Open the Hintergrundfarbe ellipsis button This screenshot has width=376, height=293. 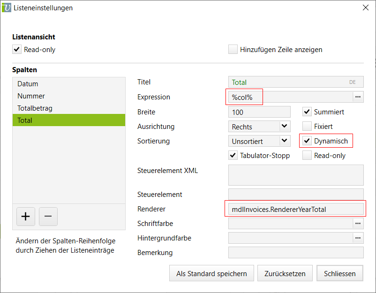coord(358,238)
